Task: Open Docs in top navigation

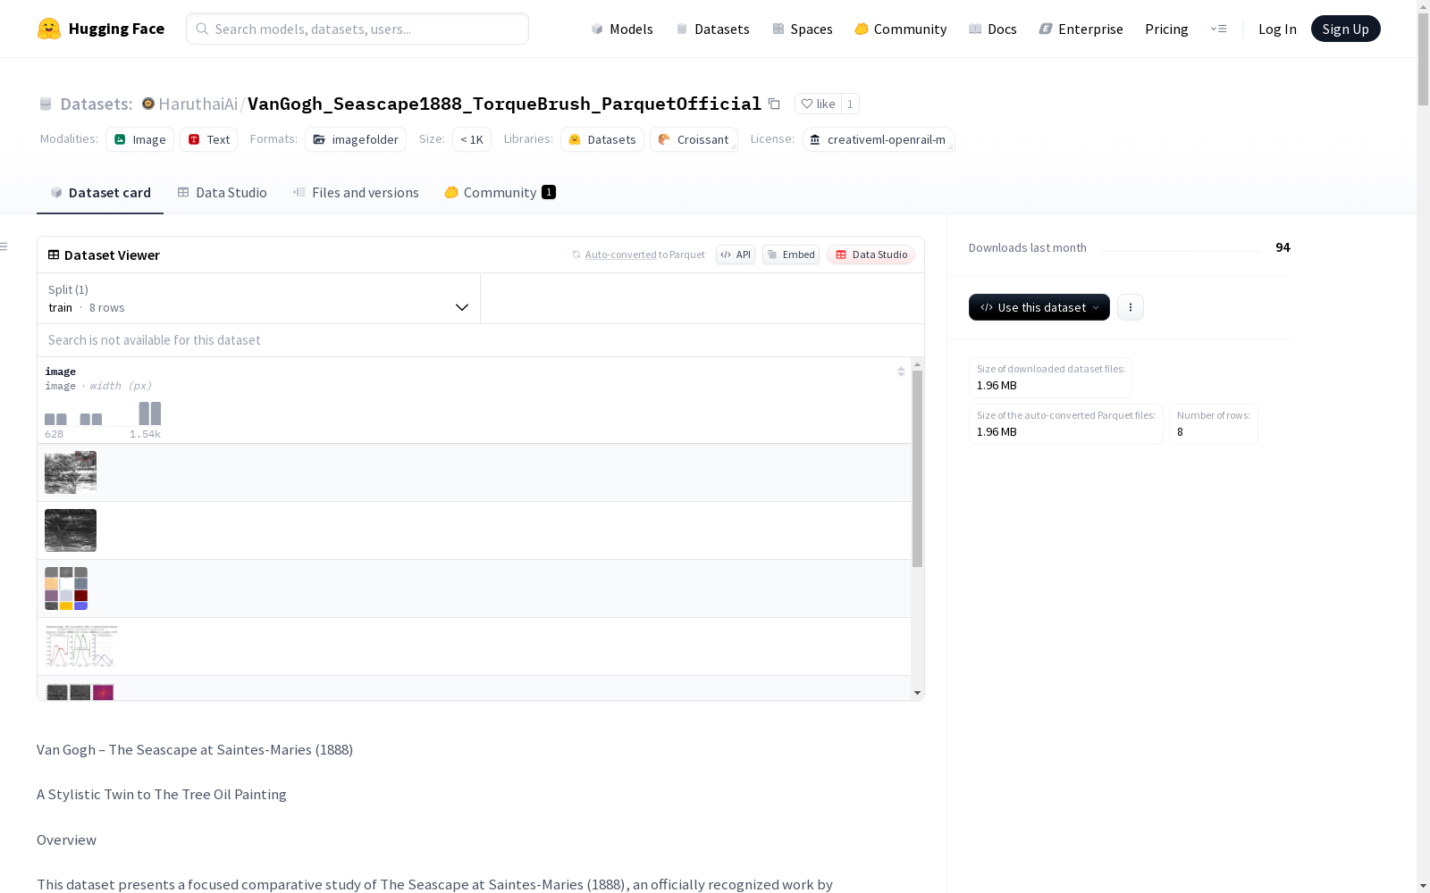Action: tap(993, 29)
